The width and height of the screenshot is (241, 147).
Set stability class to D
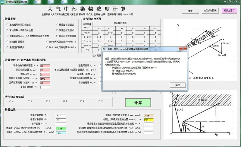(65, 101)
